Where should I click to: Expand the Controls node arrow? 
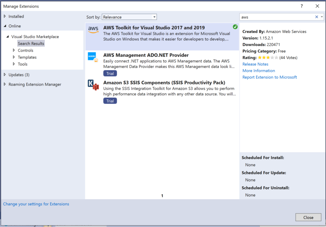click(14, 50)
